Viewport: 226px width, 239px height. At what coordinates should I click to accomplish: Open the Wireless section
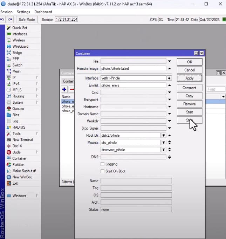click(x=19, y=40)
